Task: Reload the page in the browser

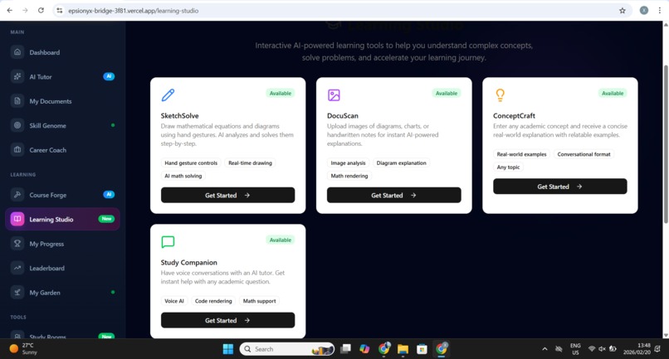Action: pyautogui.click(x=41, y=10)
